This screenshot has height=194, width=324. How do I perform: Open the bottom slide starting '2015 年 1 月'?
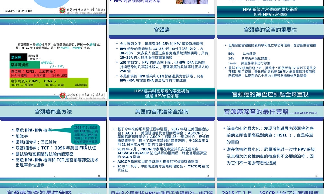(270, 189)
